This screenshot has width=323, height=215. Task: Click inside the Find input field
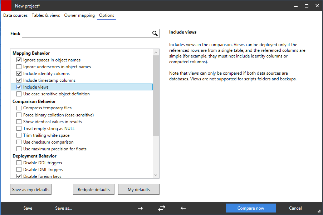coord(86,33)
